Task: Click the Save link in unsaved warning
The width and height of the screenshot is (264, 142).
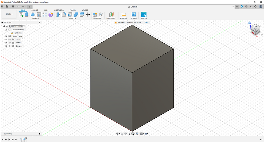Action: click(x=147, y=23)
